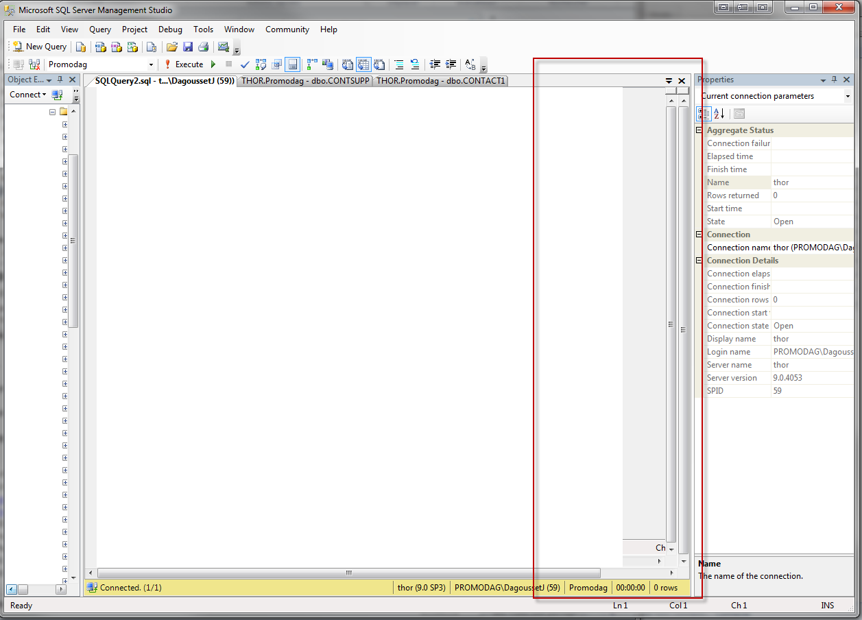862x620 pixels.
Task: Click the green Debug play arrow
Action: pos(213,64)
